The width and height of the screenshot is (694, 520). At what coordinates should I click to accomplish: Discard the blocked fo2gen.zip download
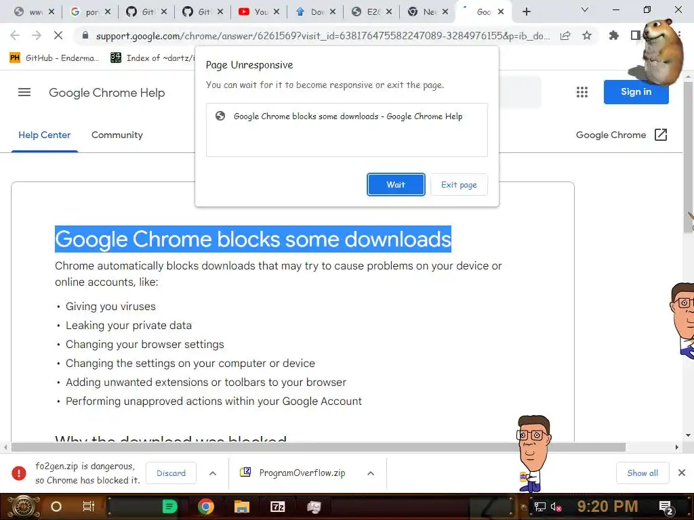click(x=171, y=473)
